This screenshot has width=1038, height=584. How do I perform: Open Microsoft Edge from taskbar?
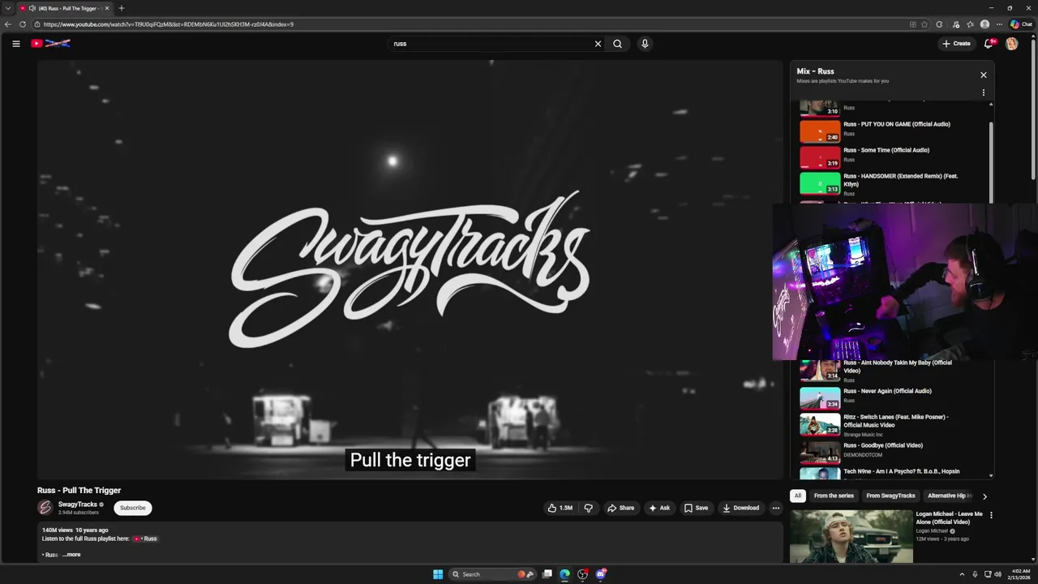565,574
